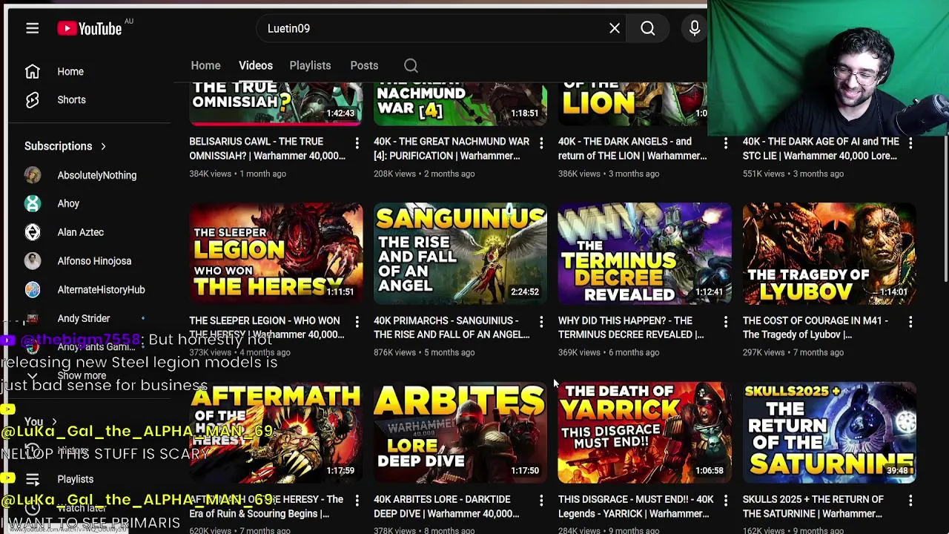Image resolution: width=949 pixels, height=534 pixels.
Task: Play the Aftermath of the Heresy thumbnail
Action: pos(276,433)
